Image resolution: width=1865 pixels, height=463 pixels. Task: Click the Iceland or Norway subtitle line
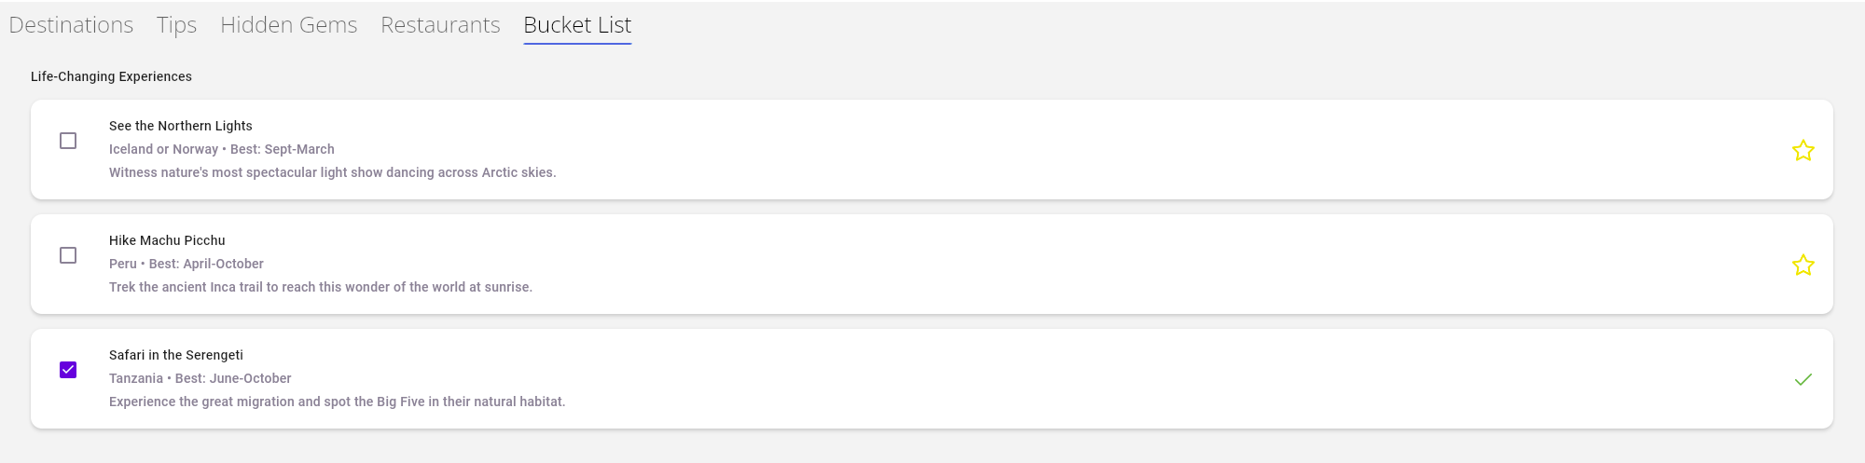pyautogui.click(x=221, y=149)
